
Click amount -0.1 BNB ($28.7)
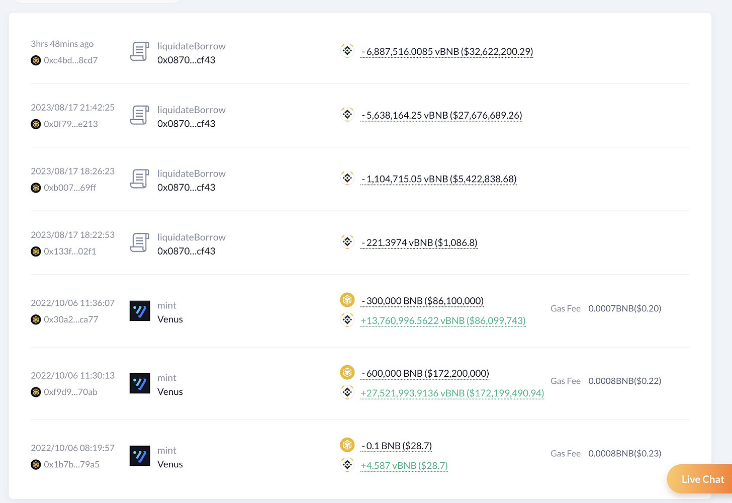click(397, 446)
